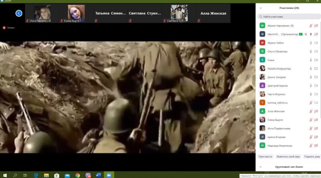Click microphone icon for Ирина Чебан
The width and height of the screenshot is (321, 178).
coord(311,43)
